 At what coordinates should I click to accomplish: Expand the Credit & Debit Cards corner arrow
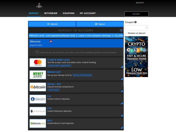pyautogui.click(x=122, y=67)
